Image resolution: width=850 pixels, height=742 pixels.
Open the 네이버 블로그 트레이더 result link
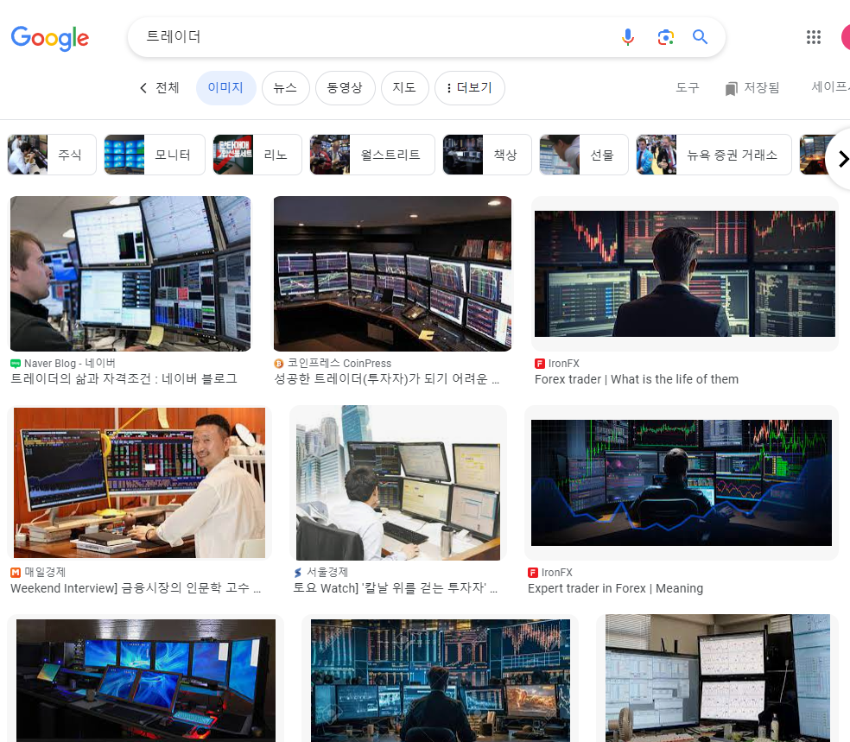pyautogui.click(x=124, y=379)
